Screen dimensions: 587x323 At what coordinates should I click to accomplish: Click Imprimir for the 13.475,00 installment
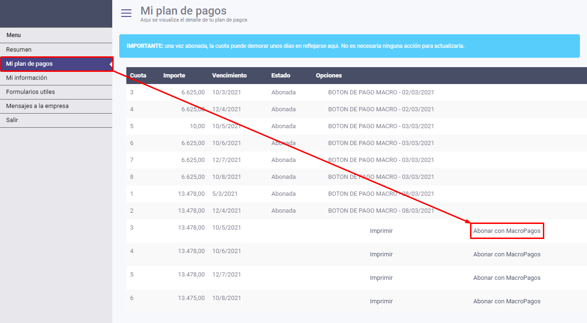[381, 301]
